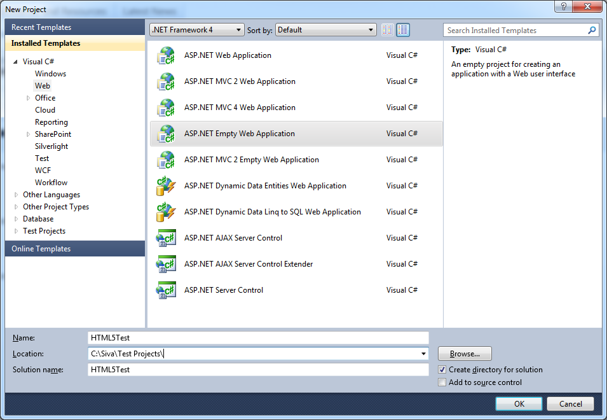Expand the SharePoint tree node
The height and width of the screenshot is (420, 607).
point(28,134)
